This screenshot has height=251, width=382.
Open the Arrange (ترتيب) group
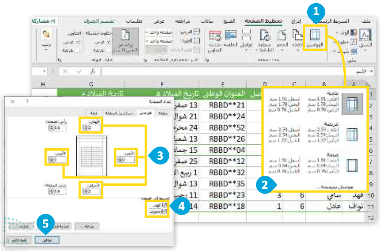[x=46, y=39]
